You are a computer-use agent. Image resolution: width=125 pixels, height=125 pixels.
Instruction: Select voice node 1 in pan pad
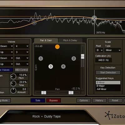[41, 58]
